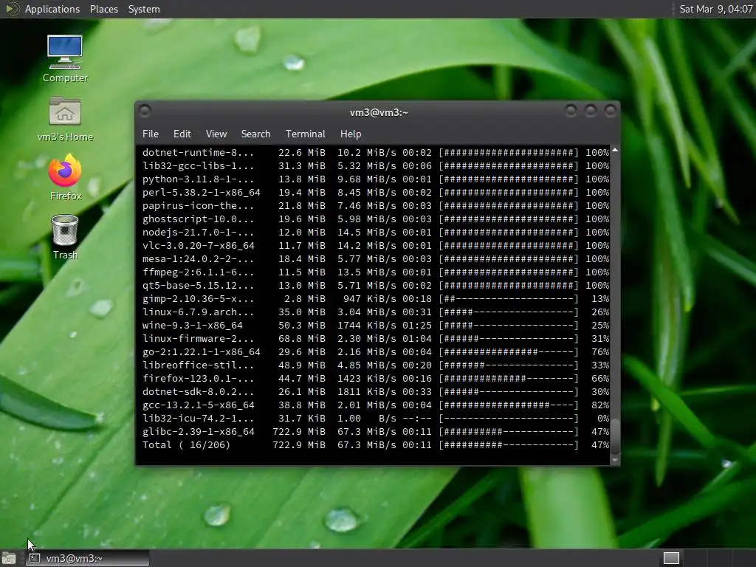
Task: Click the papirus-icon-the... line
Action: pos(376,205)
